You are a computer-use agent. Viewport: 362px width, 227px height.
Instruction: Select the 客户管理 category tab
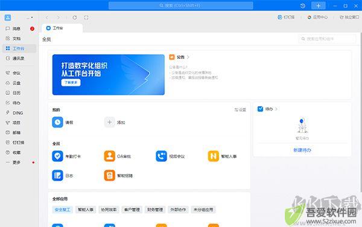(x=132, y=209)
